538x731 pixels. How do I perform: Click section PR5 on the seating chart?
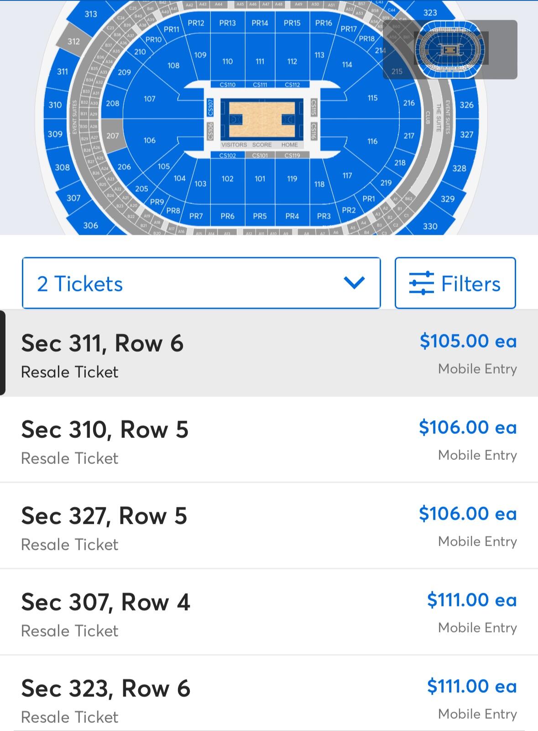260,216
